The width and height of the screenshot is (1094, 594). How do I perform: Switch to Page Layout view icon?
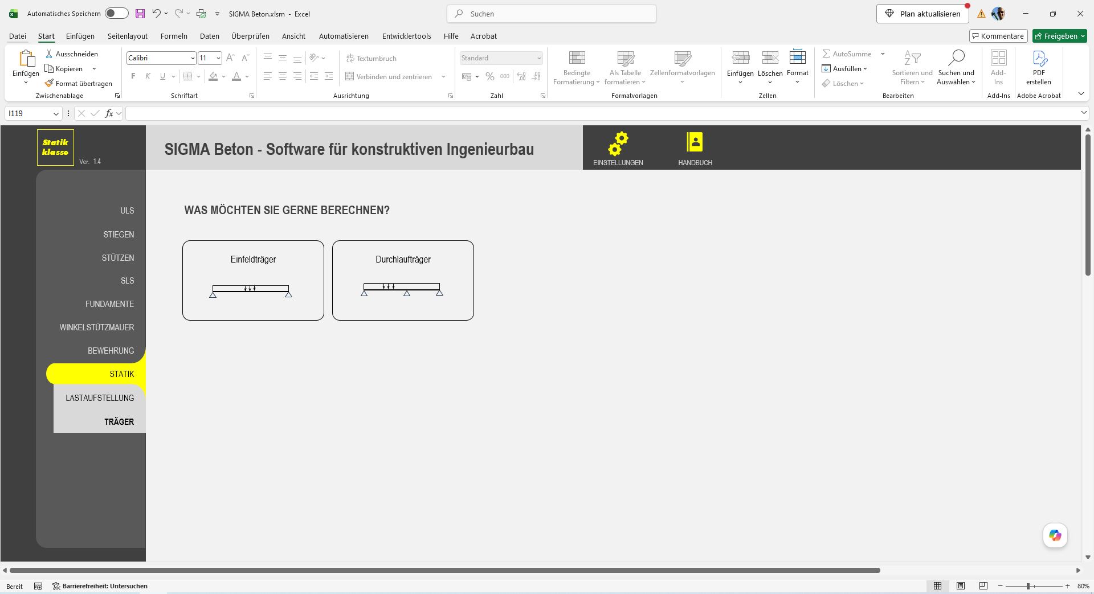[x=961, y=586]
